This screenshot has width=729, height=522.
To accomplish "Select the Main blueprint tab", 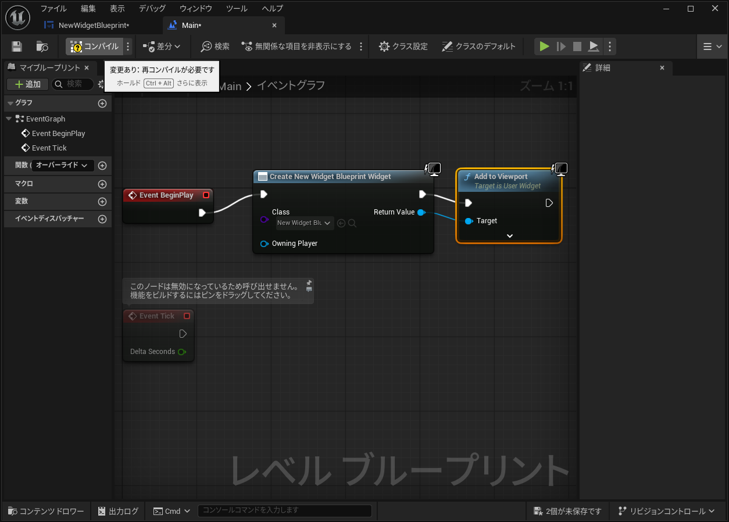I will tap(192, 26).
